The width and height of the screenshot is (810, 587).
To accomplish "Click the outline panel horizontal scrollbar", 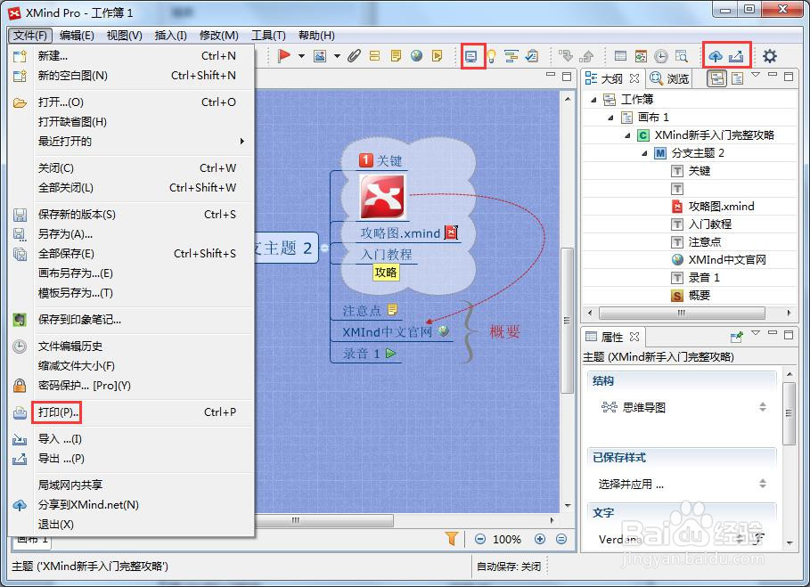I will pos(681,313).
